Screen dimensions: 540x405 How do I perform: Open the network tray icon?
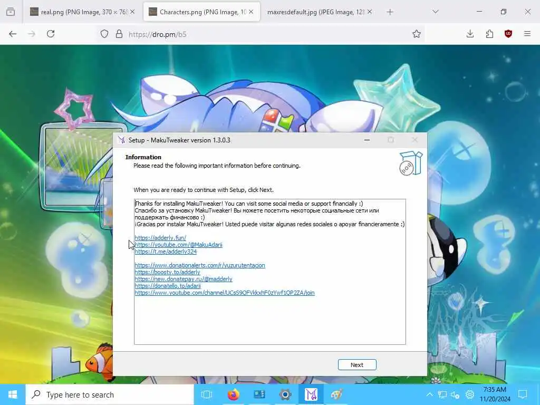[442, 394]
